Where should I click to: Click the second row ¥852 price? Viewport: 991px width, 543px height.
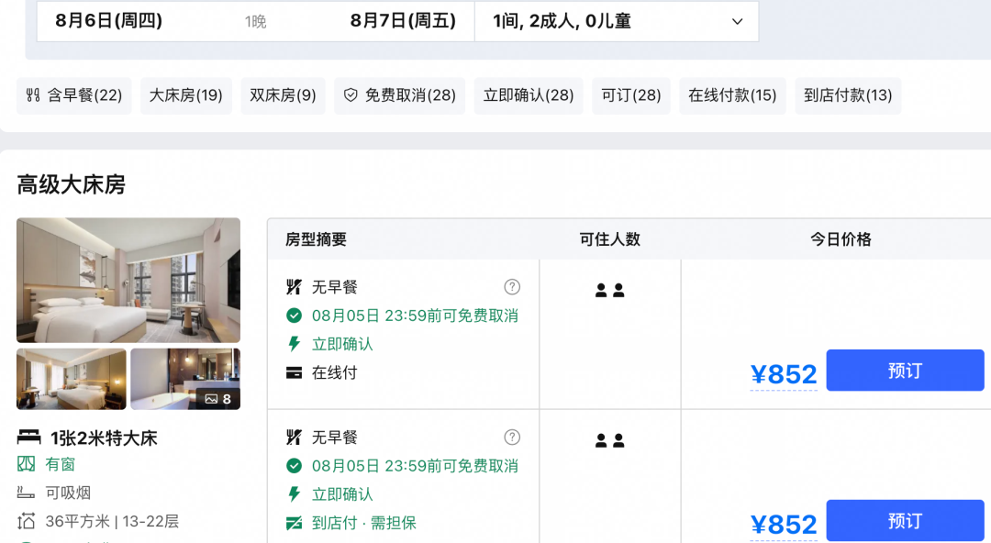click(x=784, y=525)
